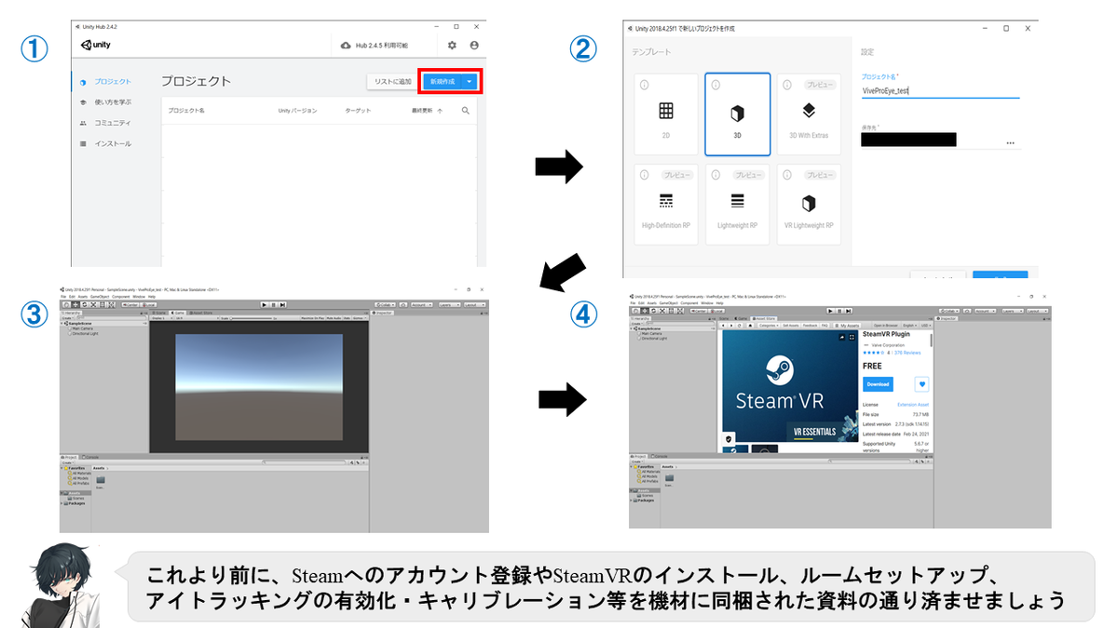Image resolution: width=1118 pixels, height=628 pixels.
Task: Open English language dropdown in Asset Store
Action: (x=910, y=326)
